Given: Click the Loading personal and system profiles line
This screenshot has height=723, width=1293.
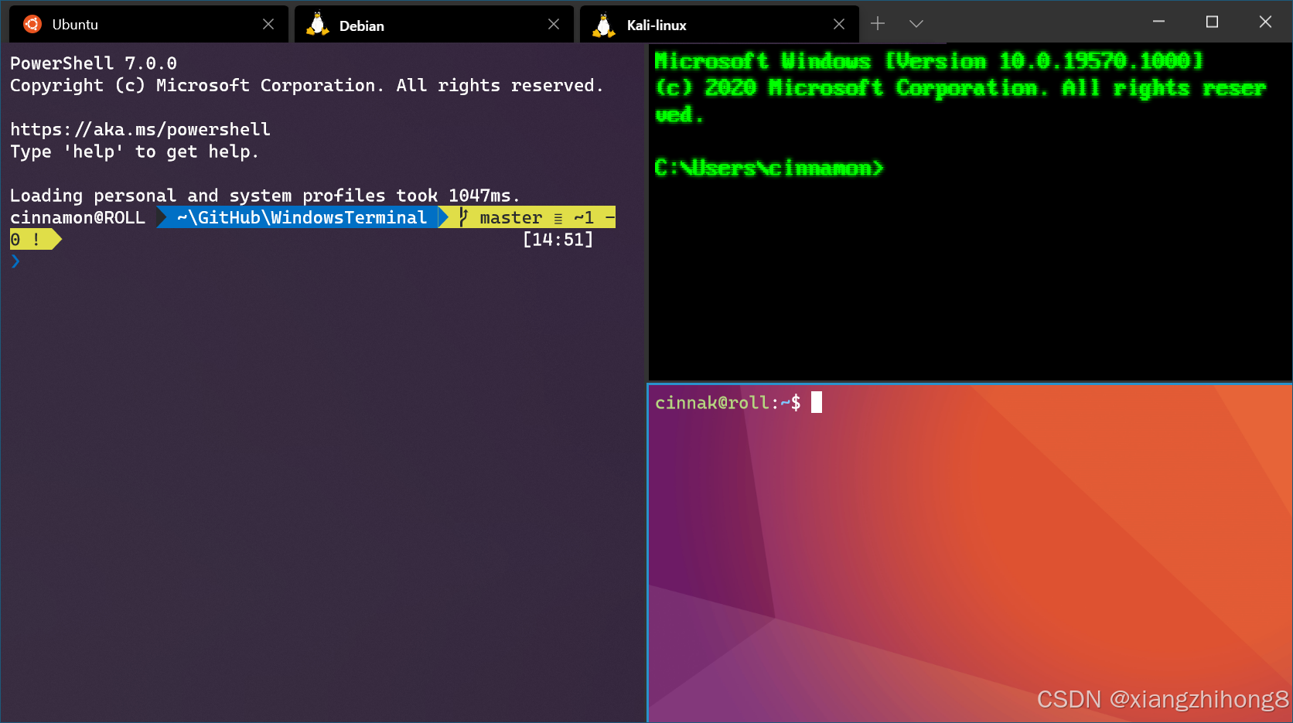Looking at the screenshot, I should coord(264,196).
